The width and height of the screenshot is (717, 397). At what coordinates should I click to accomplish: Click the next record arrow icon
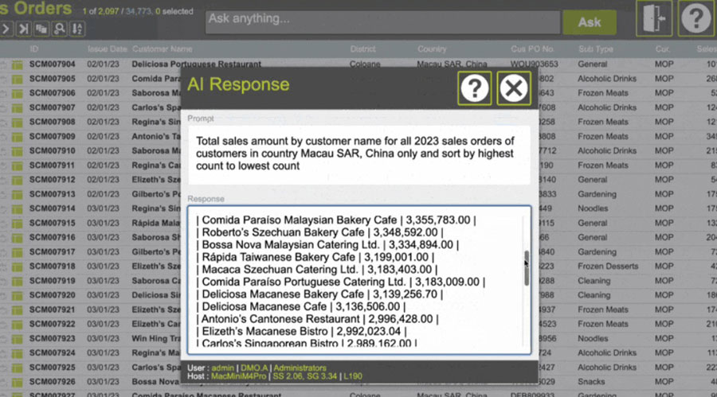(x=6, y=29)
